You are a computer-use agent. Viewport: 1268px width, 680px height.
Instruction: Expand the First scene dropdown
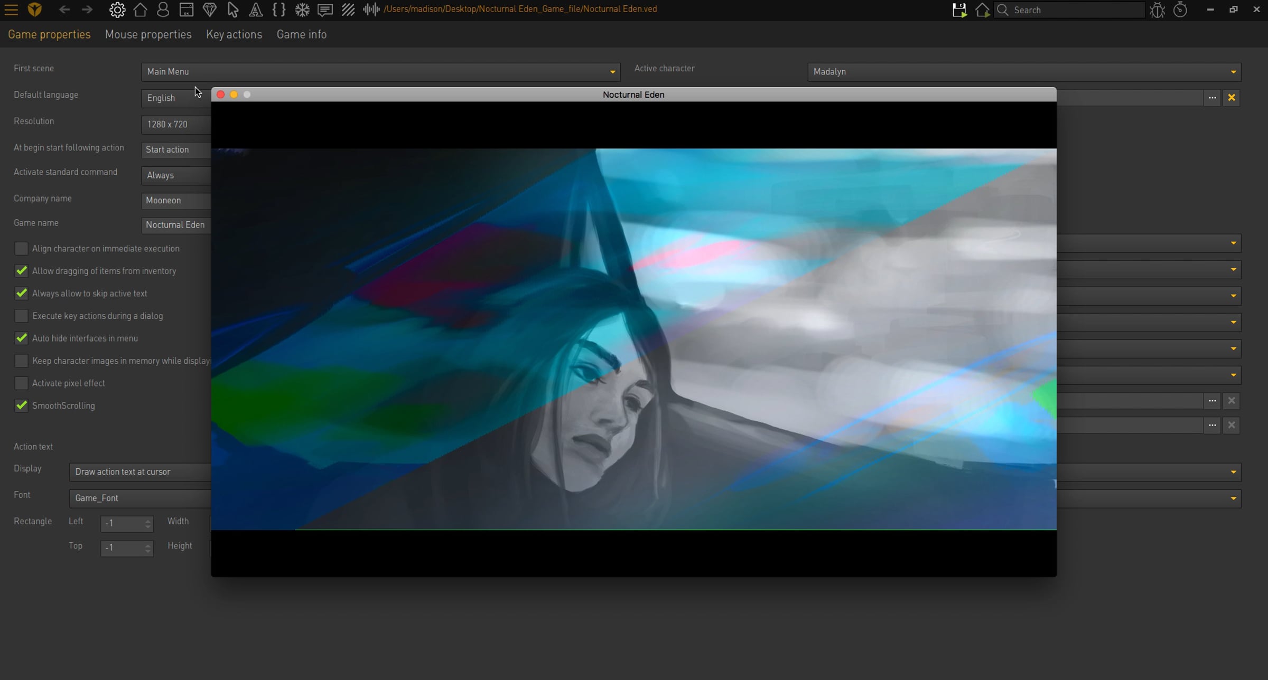(381, 72)
